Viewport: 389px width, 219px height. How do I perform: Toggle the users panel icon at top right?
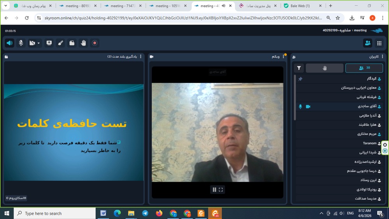click(x=368, y=43)
